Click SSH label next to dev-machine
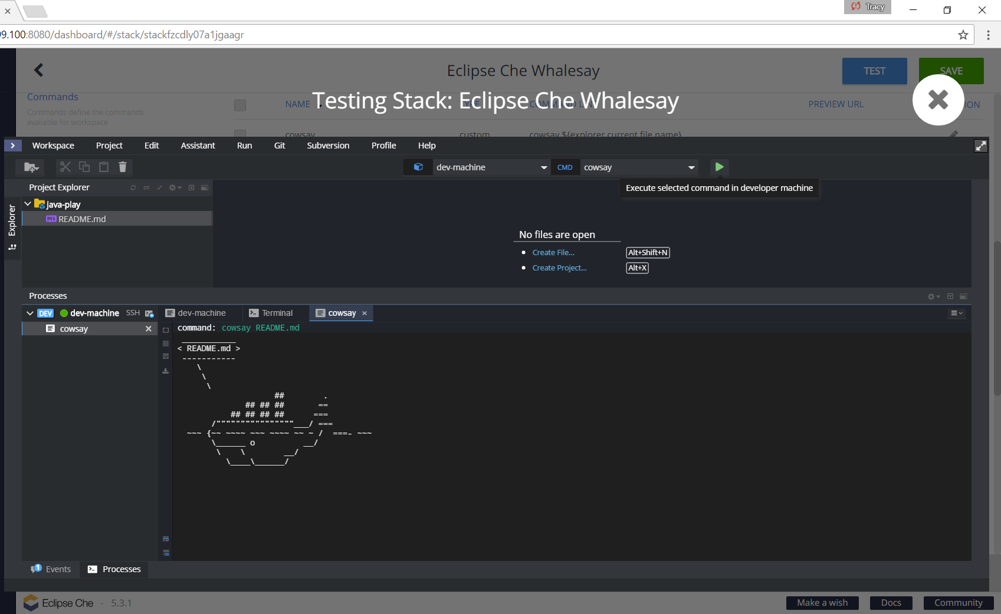The height and width of the screenshot is (614, 1001). (x=133, y=313)
